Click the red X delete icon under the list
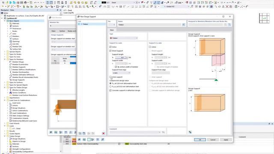This screenshot has height=154, width=274. pos(104,133)
